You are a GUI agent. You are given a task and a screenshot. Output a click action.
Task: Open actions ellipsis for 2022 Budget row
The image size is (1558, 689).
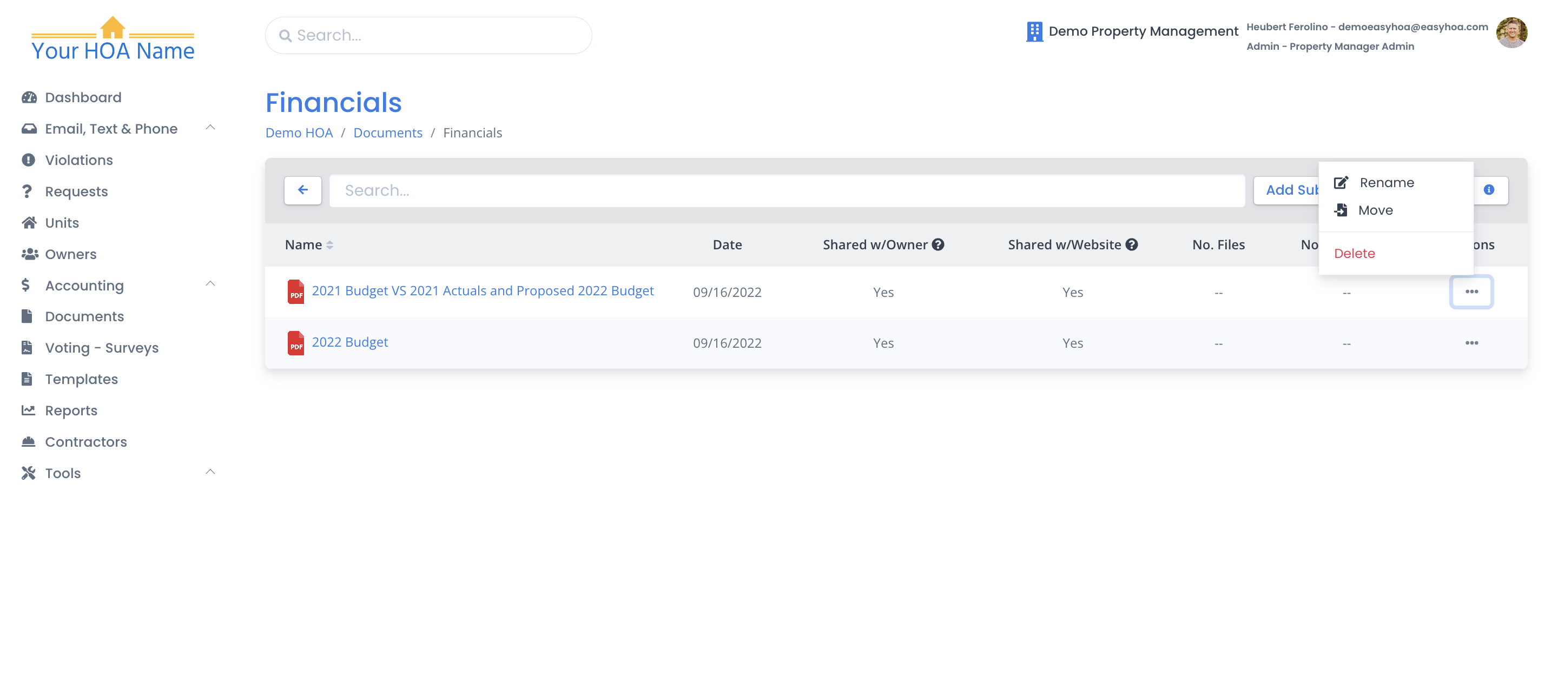[x=1471, y=343]
